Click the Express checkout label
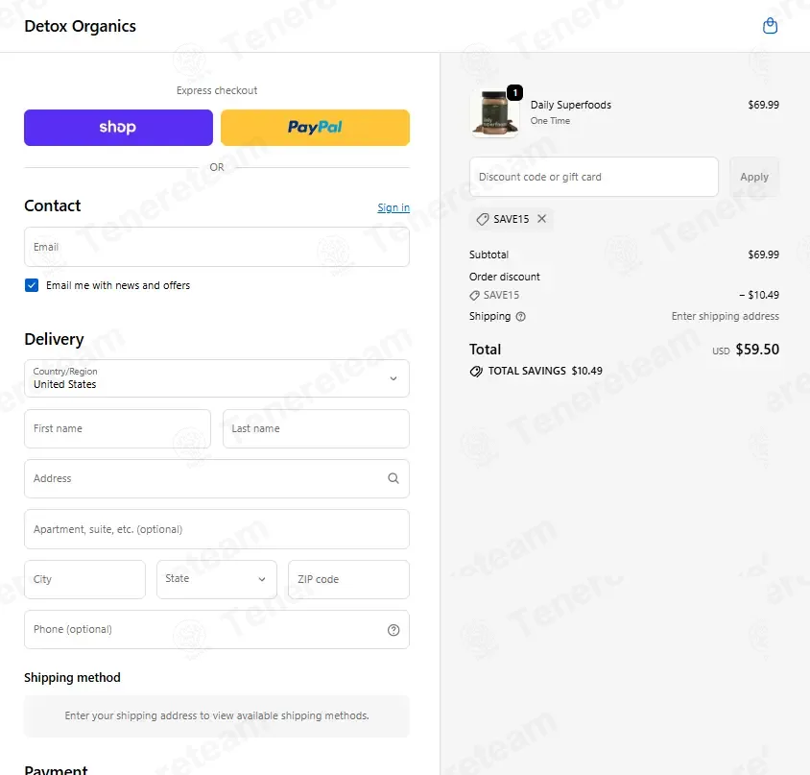 tap(217, 90)
